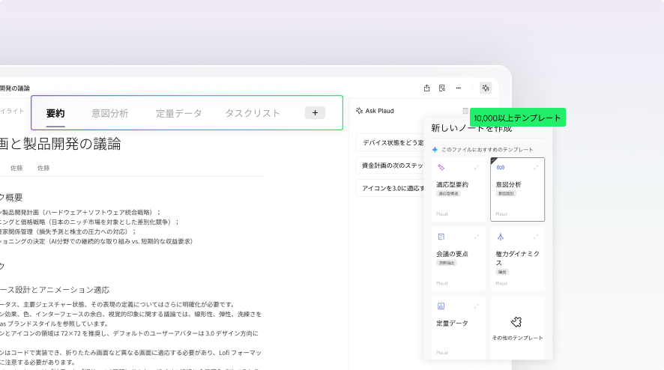Click the trash icon beside Ask Plaud
664x370 pixels.
(x=465, y=111)
